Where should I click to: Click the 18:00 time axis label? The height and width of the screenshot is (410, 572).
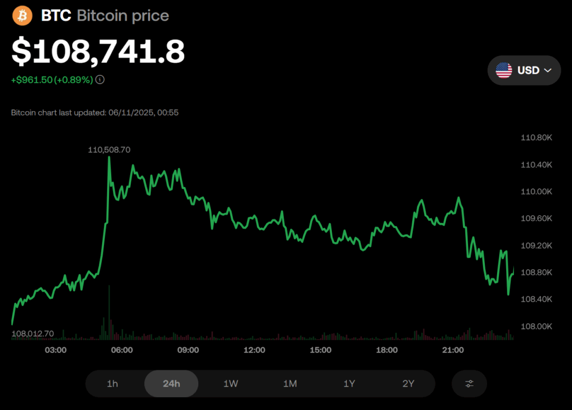pos(387,350)
